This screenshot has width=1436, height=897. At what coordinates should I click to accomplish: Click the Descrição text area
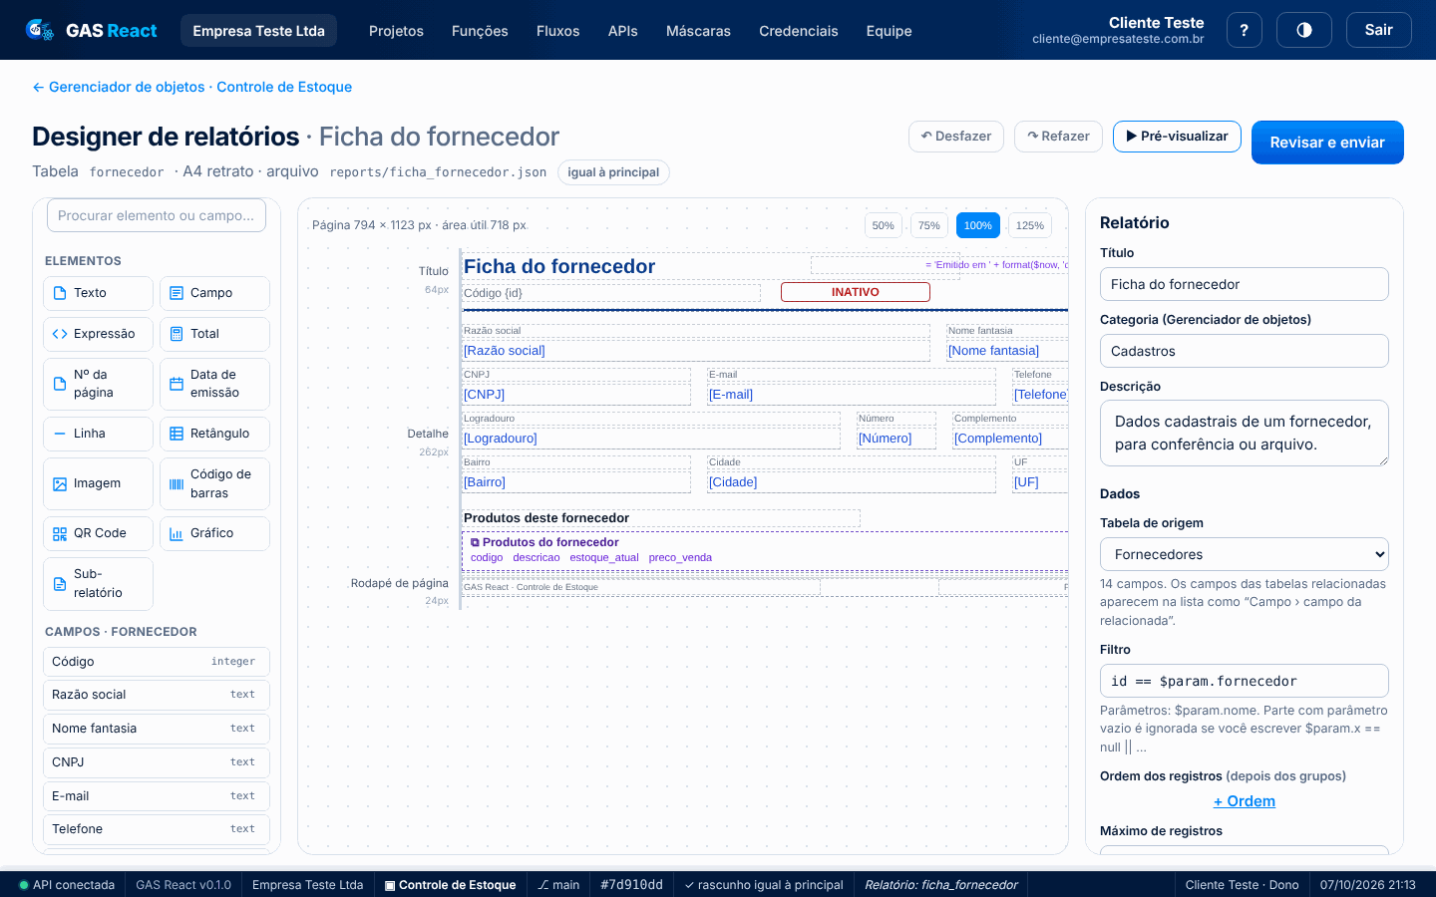pyautogui.click(x=1244, y=434)
